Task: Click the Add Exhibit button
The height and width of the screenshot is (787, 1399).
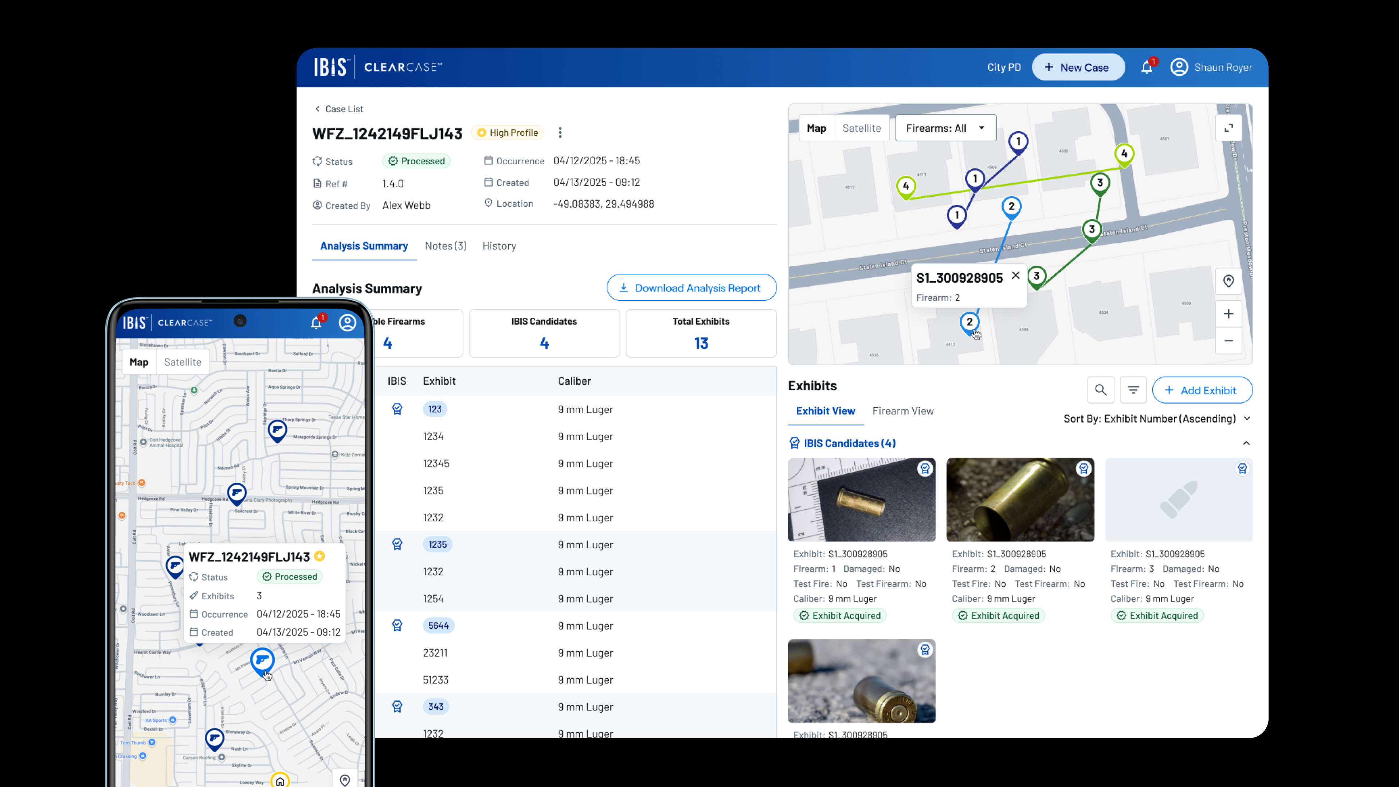Action: pyautogui.click(x=1202, y=390)
